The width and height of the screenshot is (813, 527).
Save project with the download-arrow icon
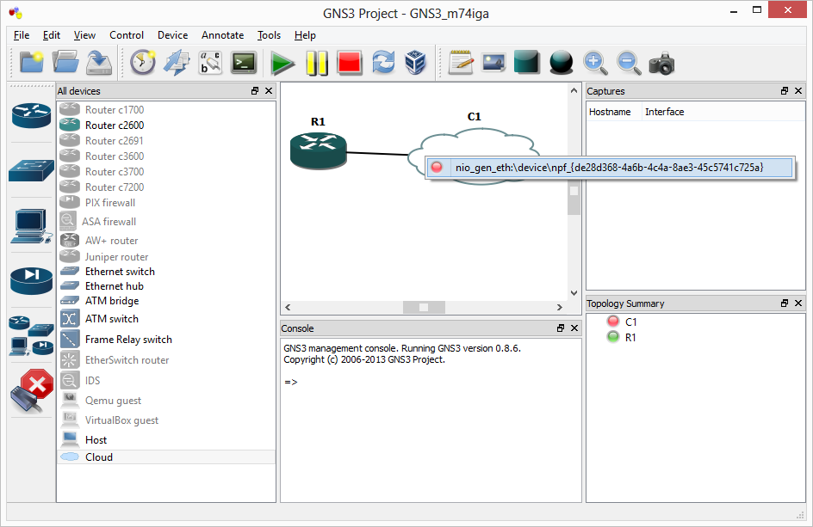(x=99, y=63)
